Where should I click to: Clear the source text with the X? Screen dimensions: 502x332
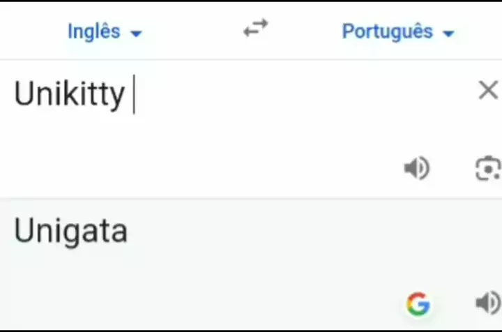tap(488, 90)
